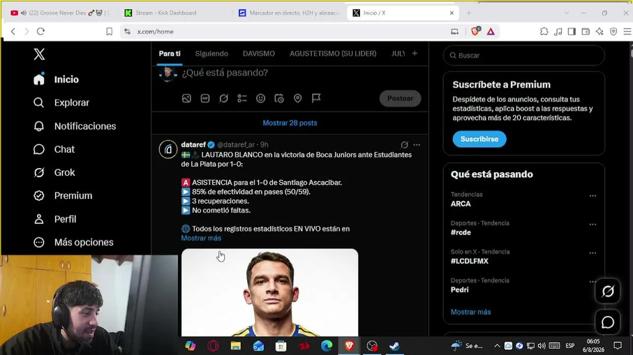Viewport: 633px width, 355px height.
Task: Add a poll to the new post
Action: coord(242,99)
